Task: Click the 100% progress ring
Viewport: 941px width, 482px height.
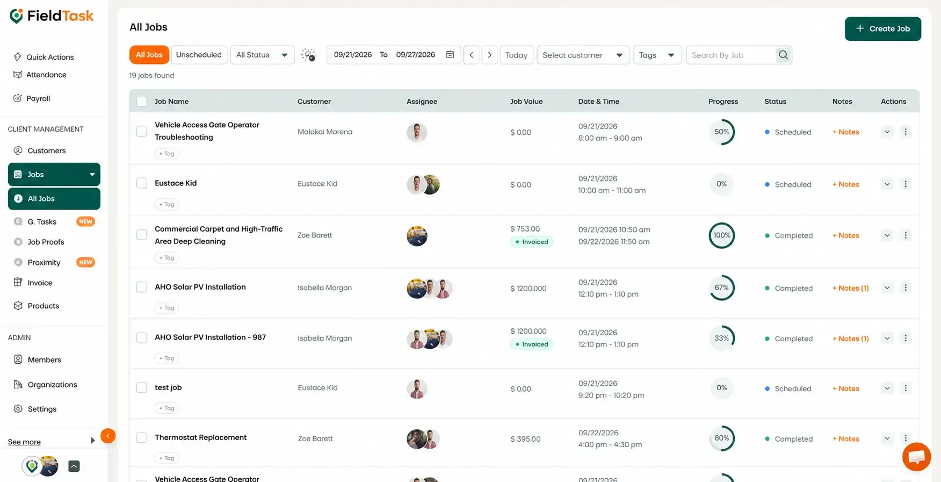Action: tap(722, 235)
